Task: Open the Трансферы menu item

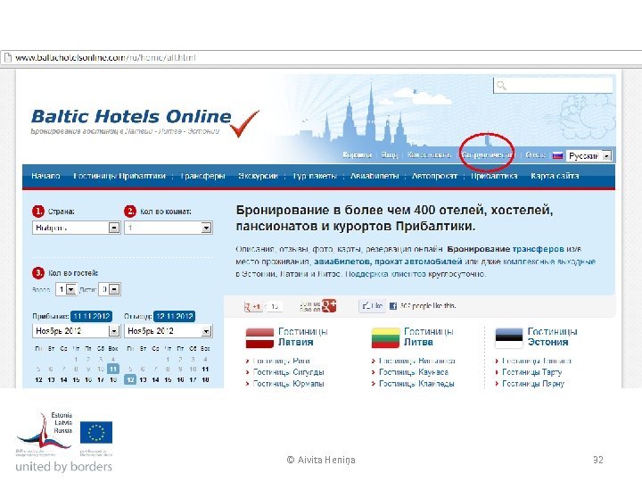Action: click(202, 176)
